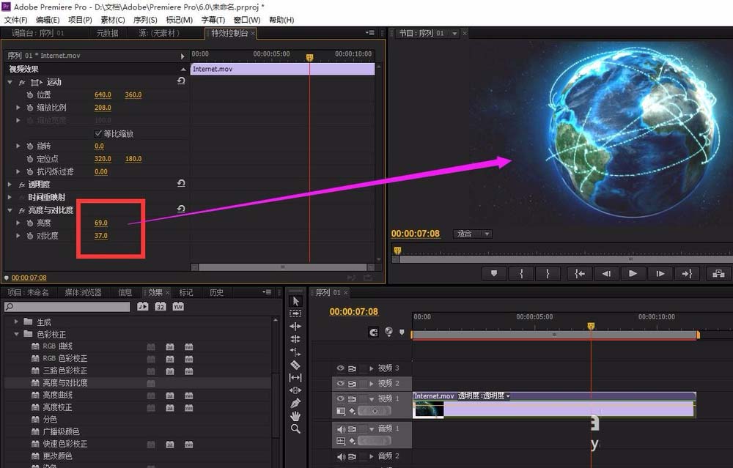Expand the 透明度 effect properties
Viewport: 733px width, 468px height.
pyautogui.click(x=8, y=183)
